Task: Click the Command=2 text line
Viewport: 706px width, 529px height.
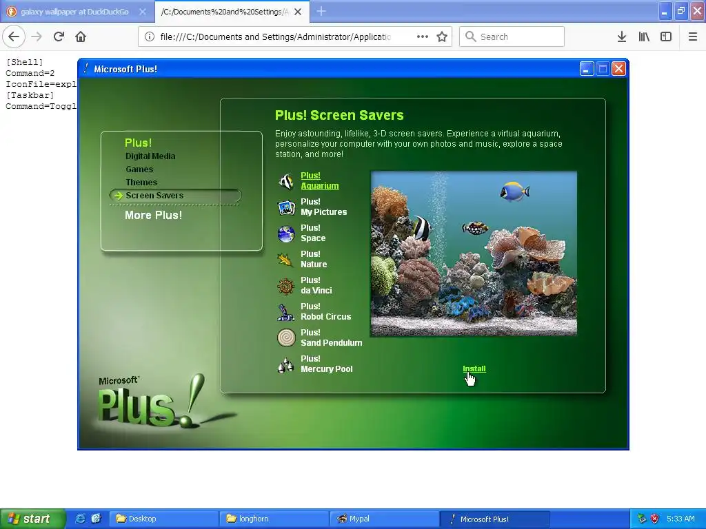Action: (30, 73)
